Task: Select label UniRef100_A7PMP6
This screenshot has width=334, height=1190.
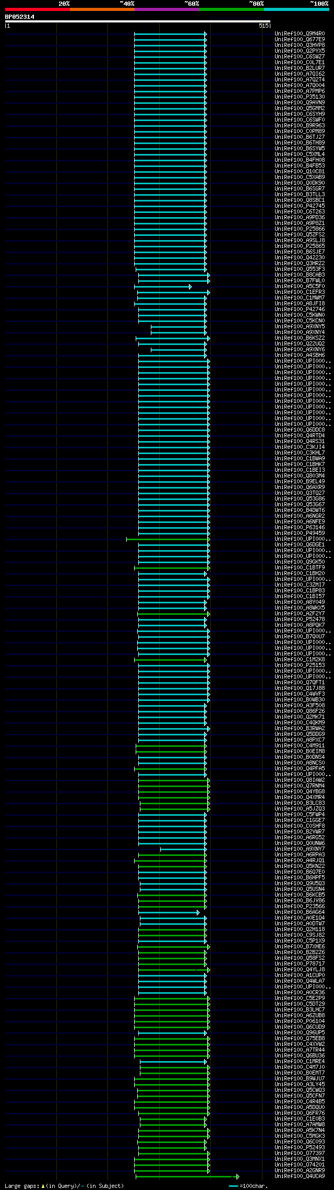Action: (300, 91)
